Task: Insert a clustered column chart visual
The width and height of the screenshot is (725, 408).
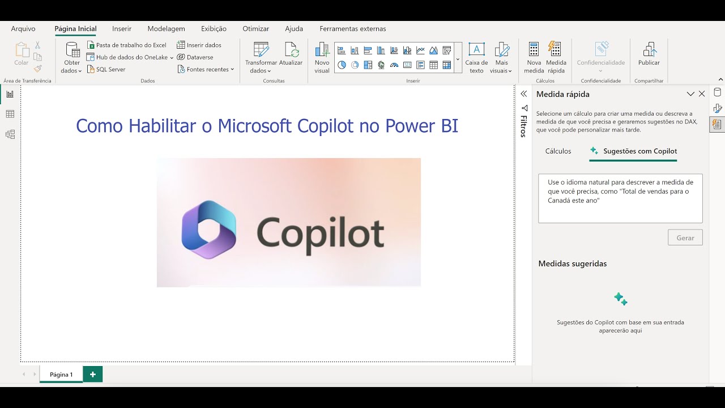Action: click(381, 50)
